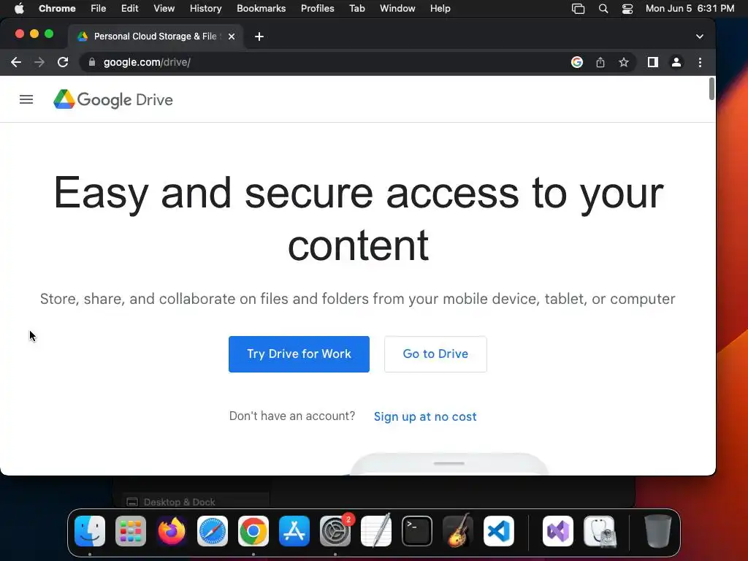
Task: Click the Google icon in the address bar
Action: click(577, 62)
